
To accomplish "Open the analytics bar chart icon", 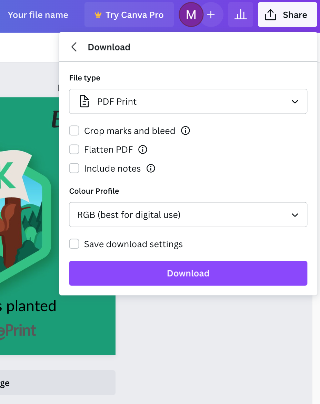I will pos(240,15).
